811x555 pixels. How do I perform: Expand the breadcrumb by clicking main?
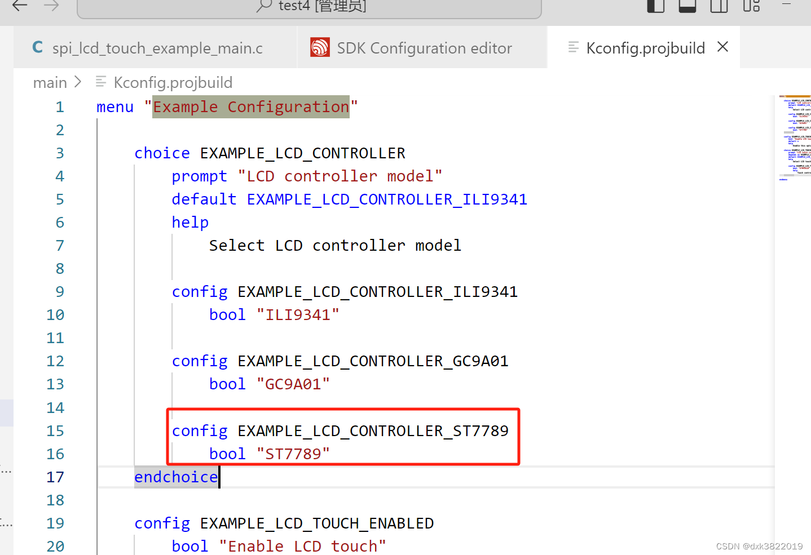click(50, 82)
